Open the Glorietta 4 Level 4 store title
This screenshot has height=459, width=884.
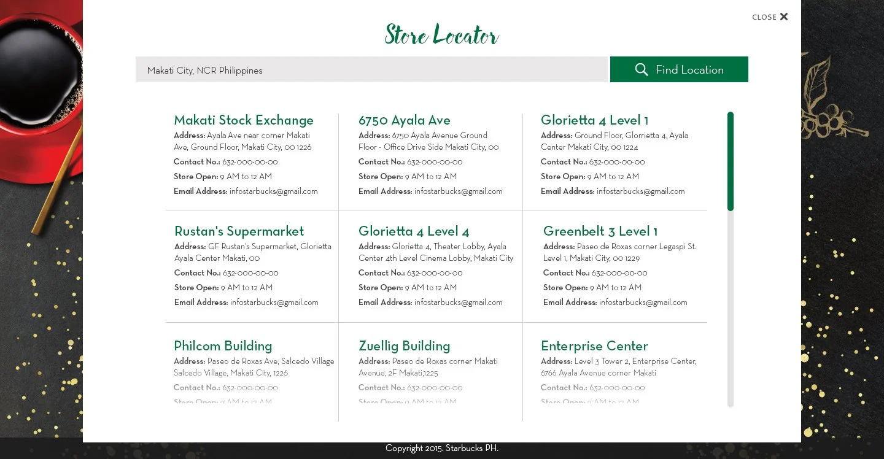tap(414, 231)
